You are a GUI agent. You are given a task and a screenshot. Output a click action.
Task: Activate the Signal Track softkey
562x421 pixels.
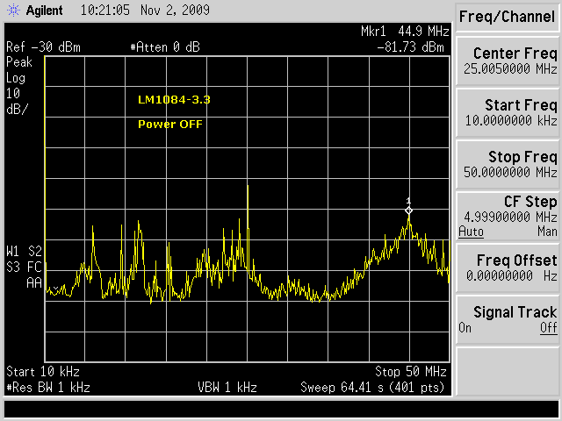tap(507, 320)
